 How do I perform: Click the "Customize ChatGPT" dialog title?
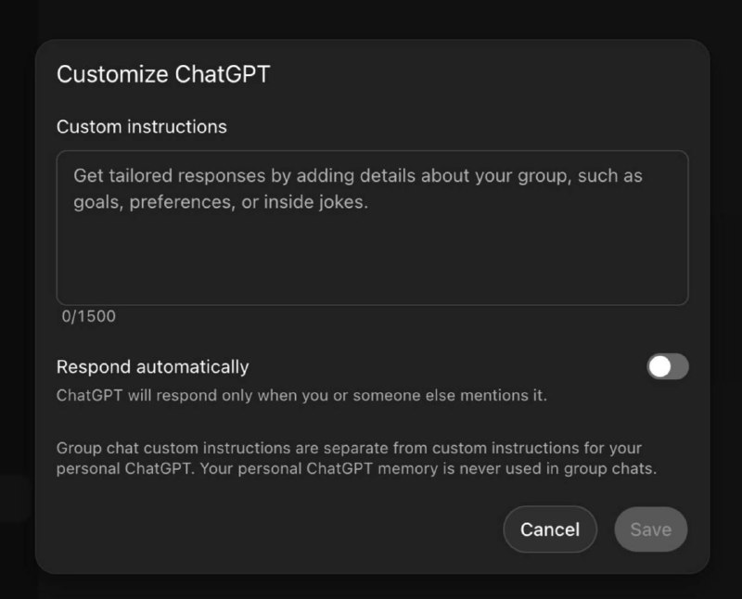point(163,75)
